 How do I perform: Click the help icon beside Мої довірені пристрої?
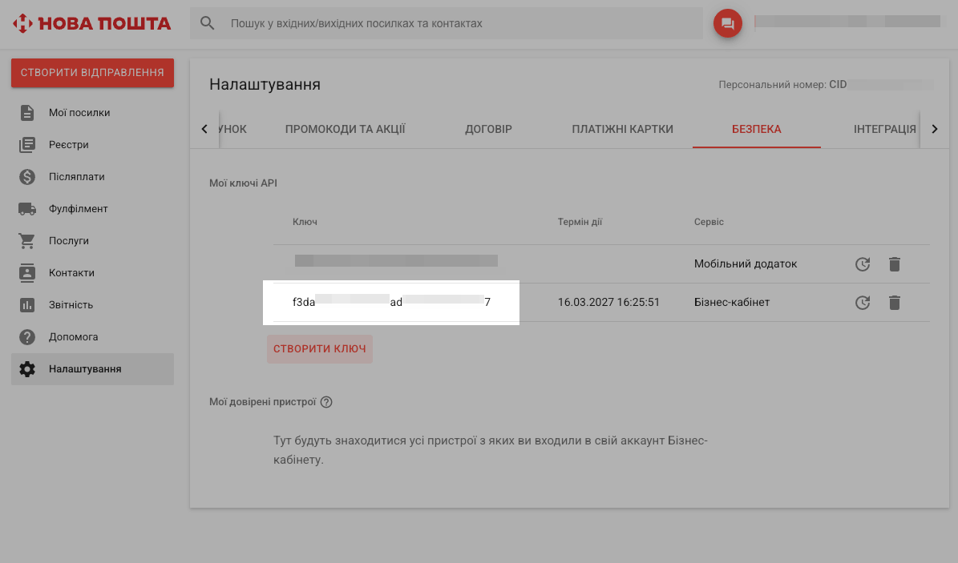[326, 402]
